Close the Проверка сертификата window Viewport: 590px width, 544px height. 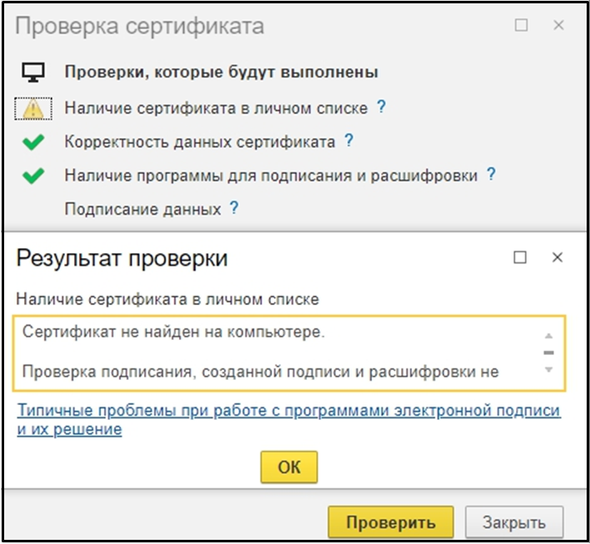coord(559,26)
